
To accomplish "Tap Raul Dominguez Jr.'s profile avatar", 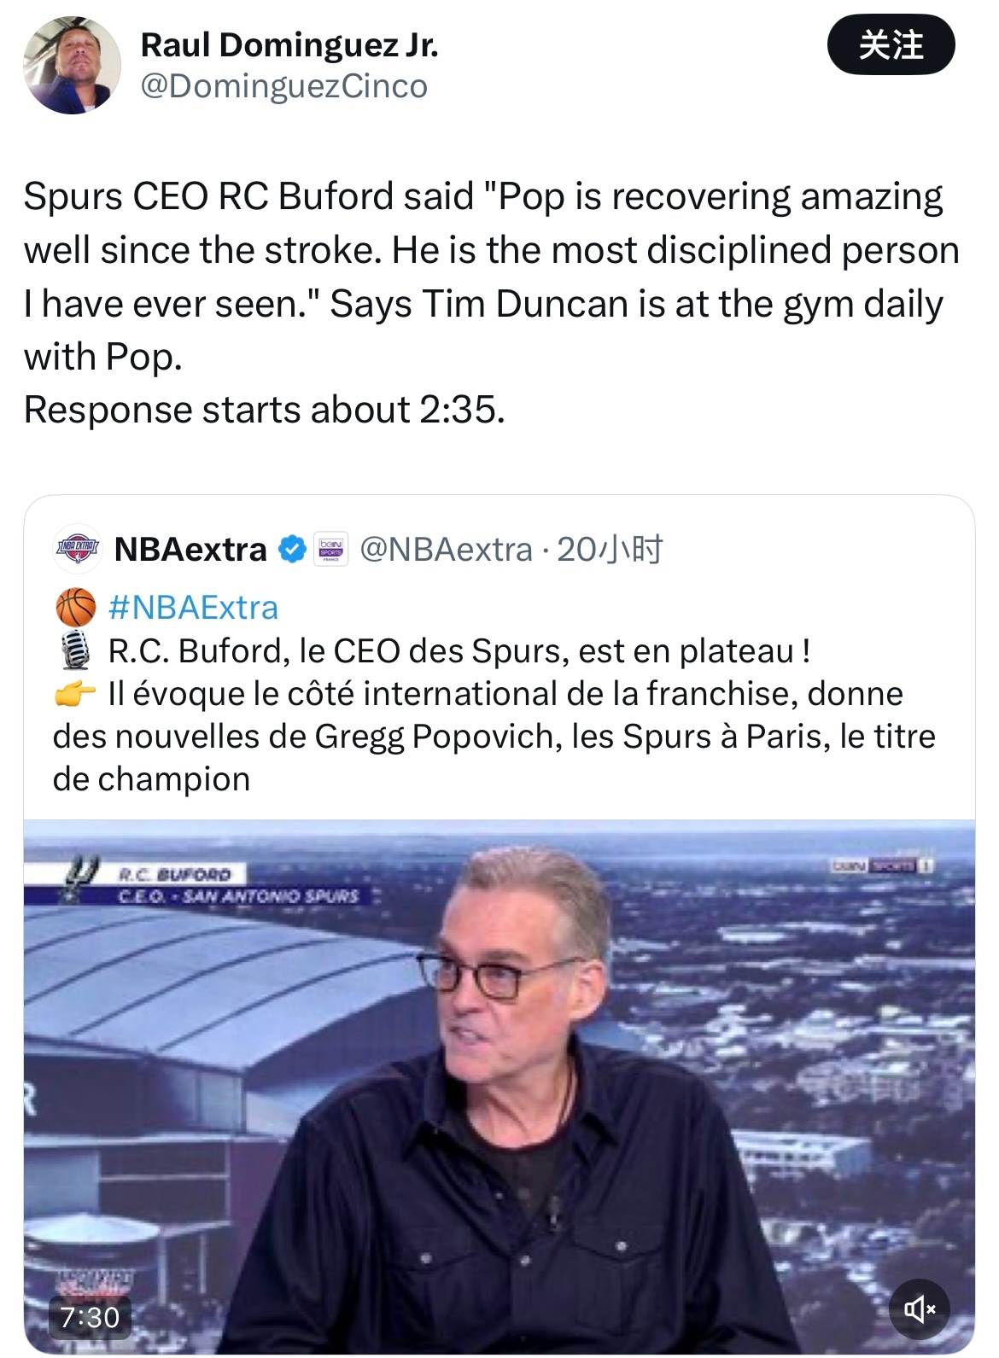I will 72,66.
